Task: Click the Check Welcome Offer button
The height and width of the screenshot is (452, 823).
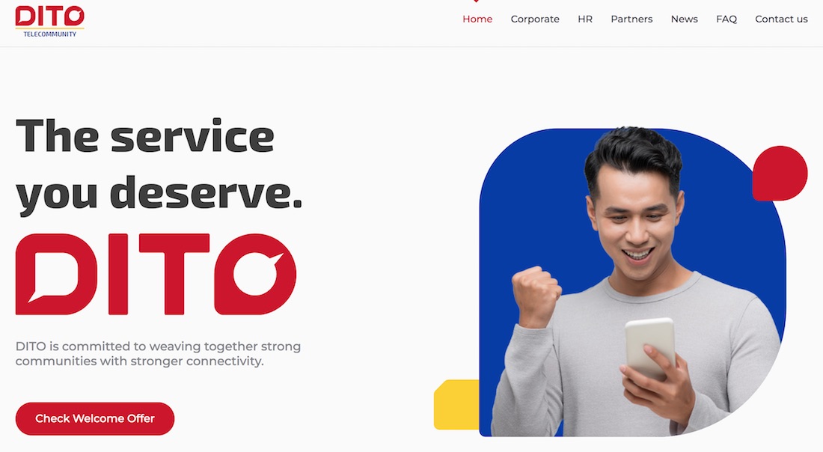Action: 95,418
